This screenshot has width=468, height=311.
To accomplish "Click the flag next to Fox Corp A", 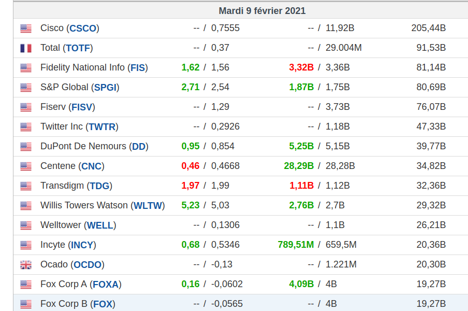I will [26, 285].
